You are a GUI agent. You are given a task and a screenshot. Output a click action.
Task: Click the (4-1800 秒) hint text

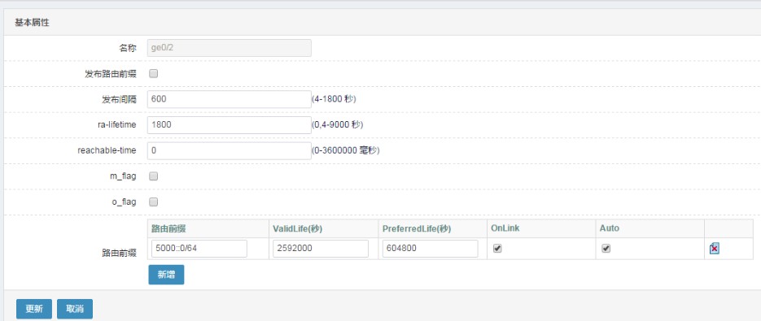(334, 99)
